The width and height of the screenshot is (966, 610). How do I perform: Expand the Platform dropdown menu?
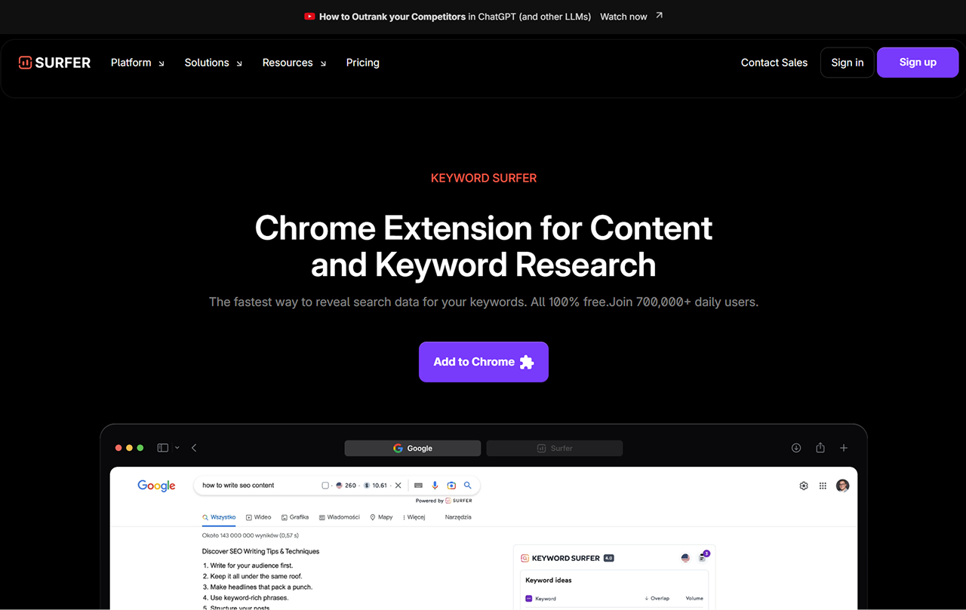coord(137,63)
